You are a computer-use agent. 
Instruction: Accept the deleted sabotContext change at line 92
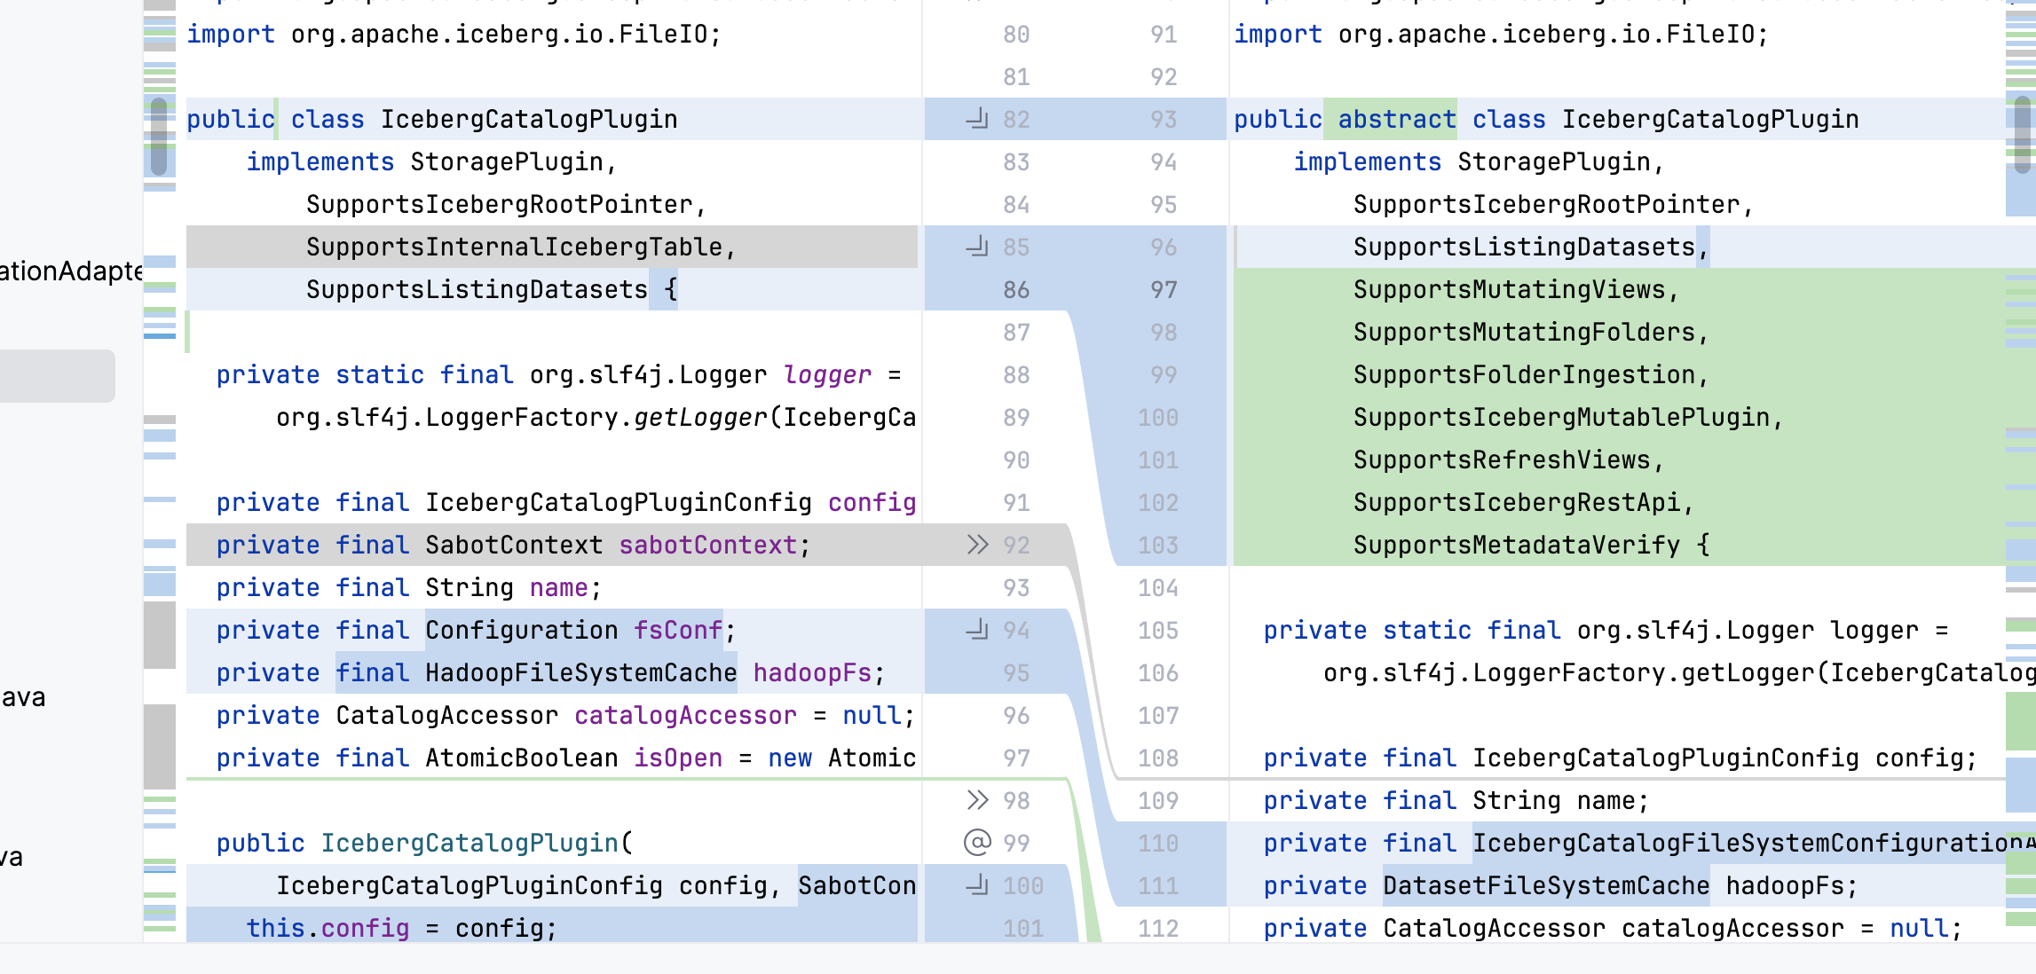tap(976, 545)
